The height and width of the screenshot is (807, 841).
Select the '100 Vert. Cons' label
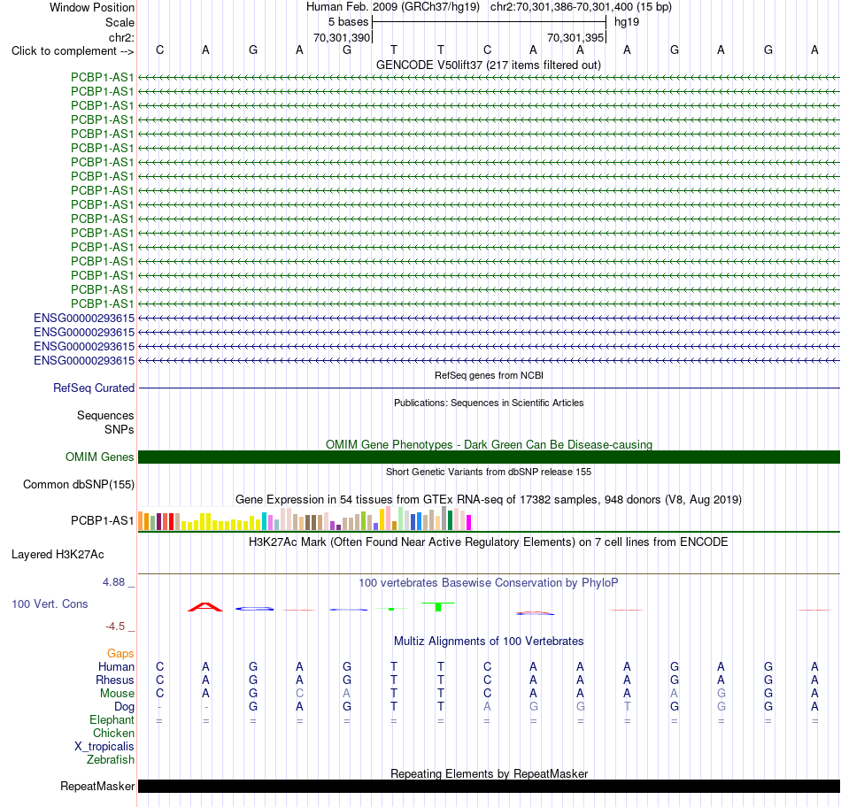(x=50, y=603)
